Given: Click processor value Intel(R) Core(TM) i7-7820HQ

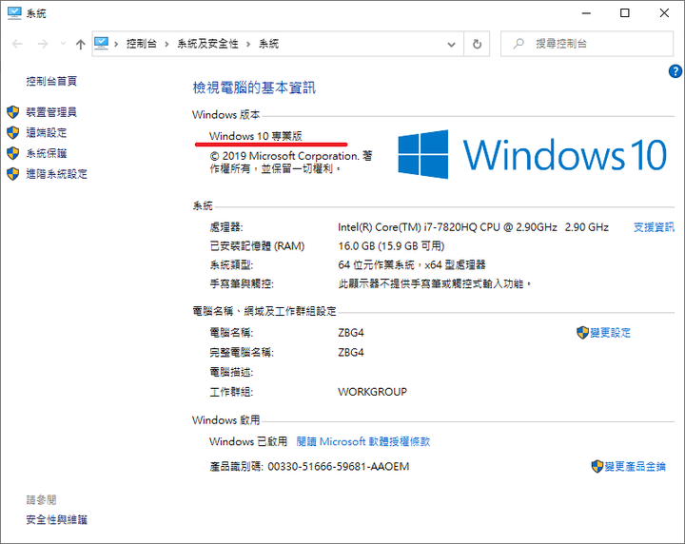Looking at the screenshot, I should (473, 227).
